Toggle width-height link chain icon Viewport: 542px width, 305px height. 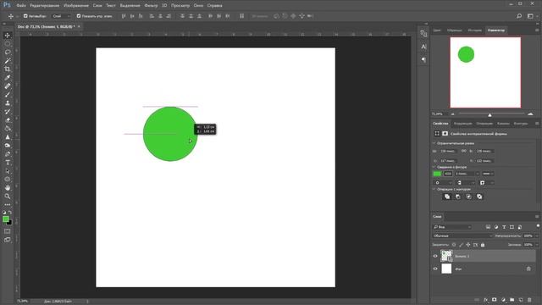coord(464,151)
